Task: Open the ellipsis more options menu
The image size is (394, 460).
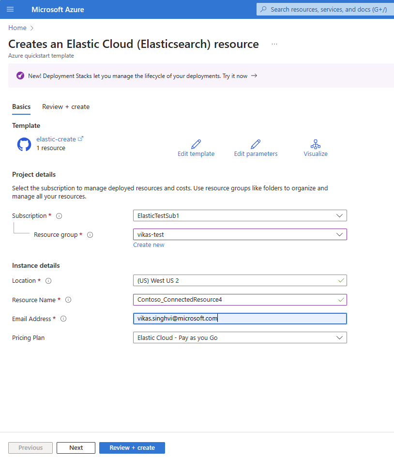Action: (x=274, y=44)
